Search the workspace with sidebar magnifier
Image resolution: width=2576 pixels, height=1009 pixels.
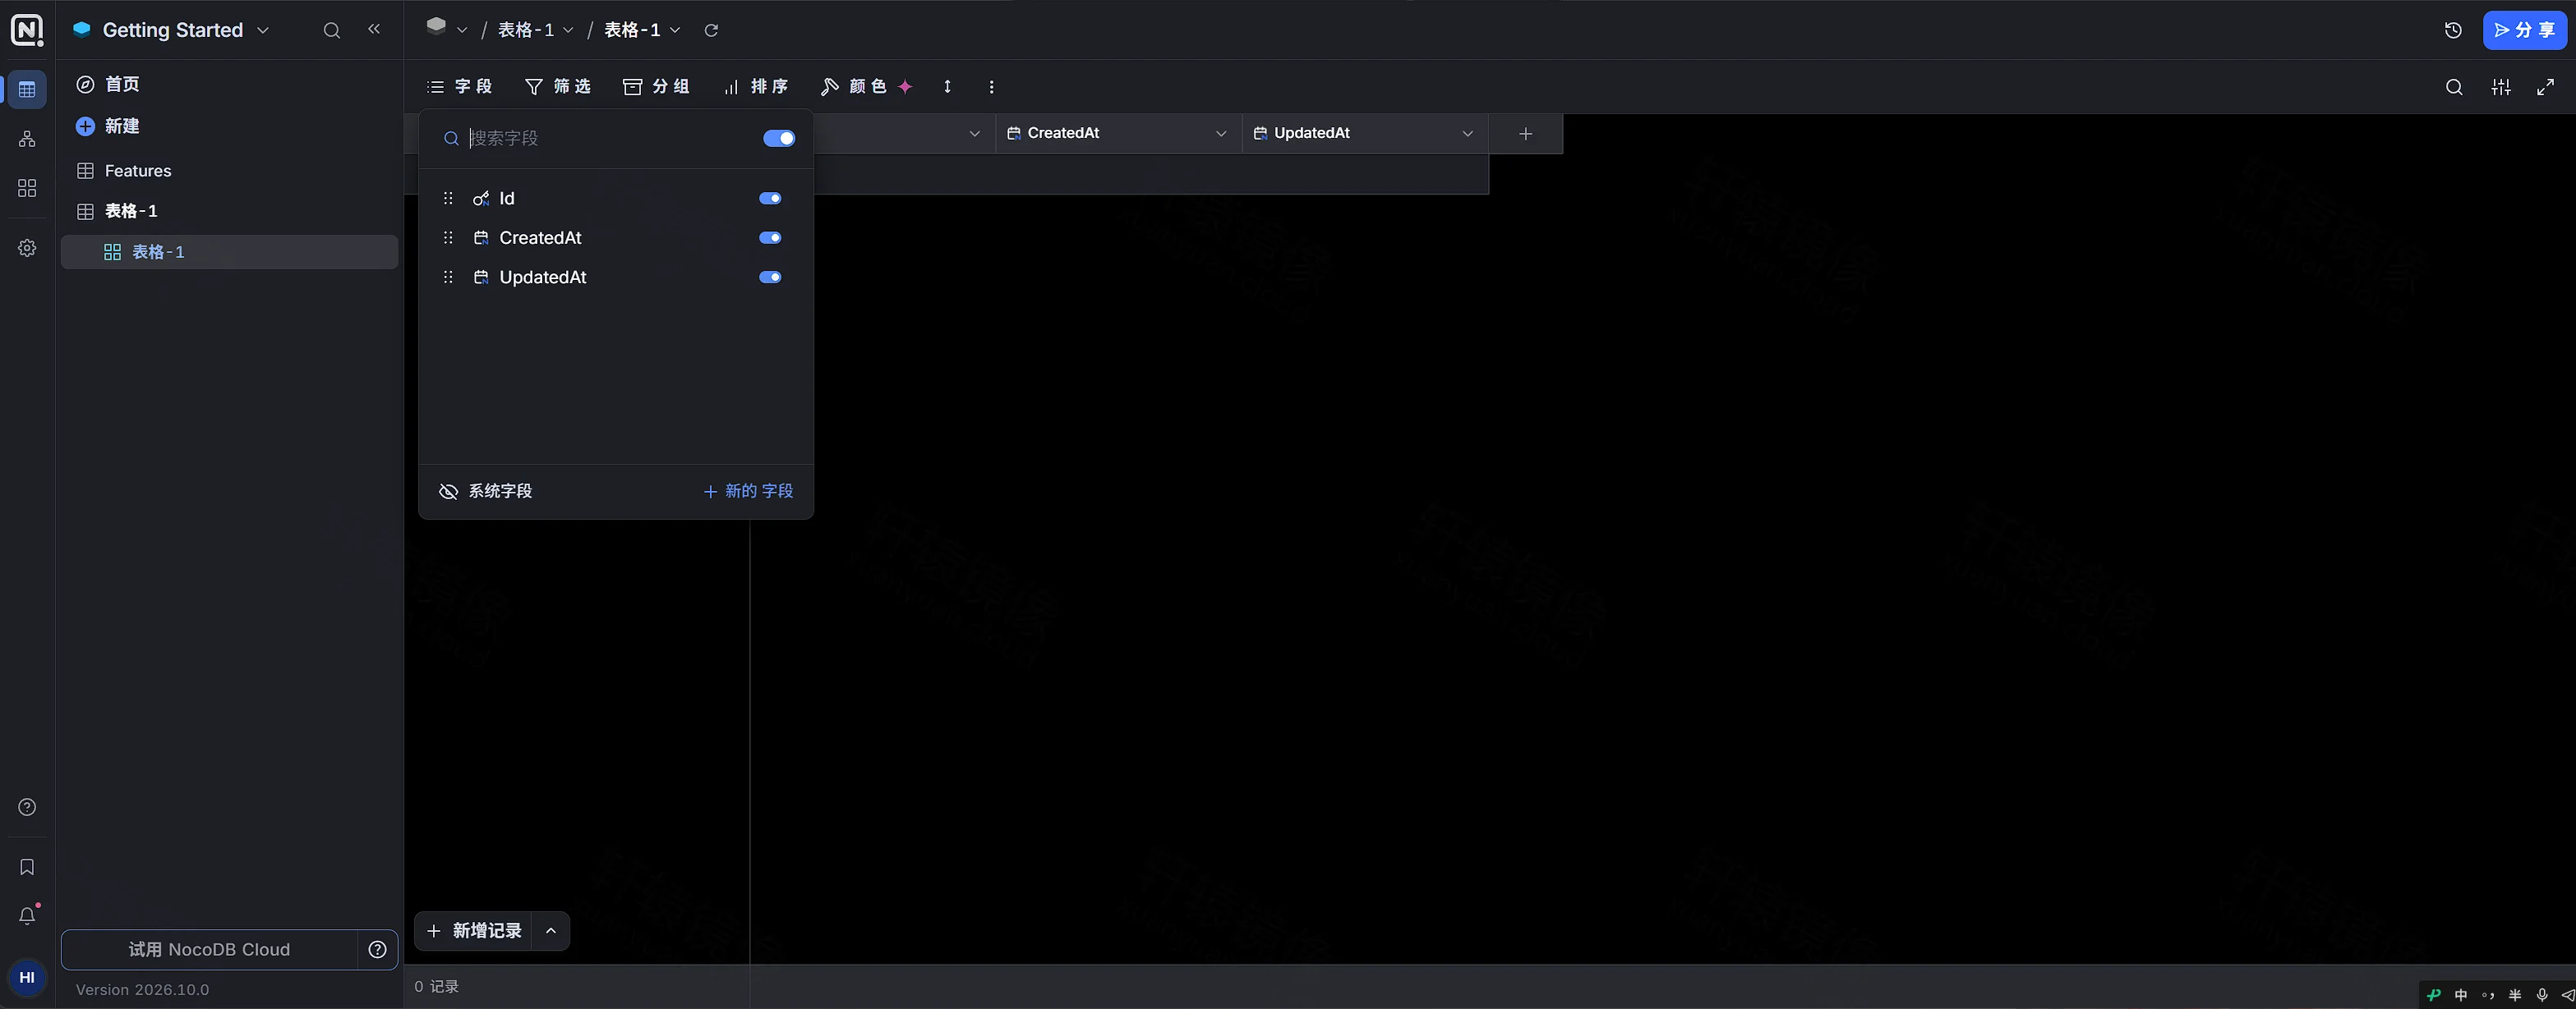(332, 30)
